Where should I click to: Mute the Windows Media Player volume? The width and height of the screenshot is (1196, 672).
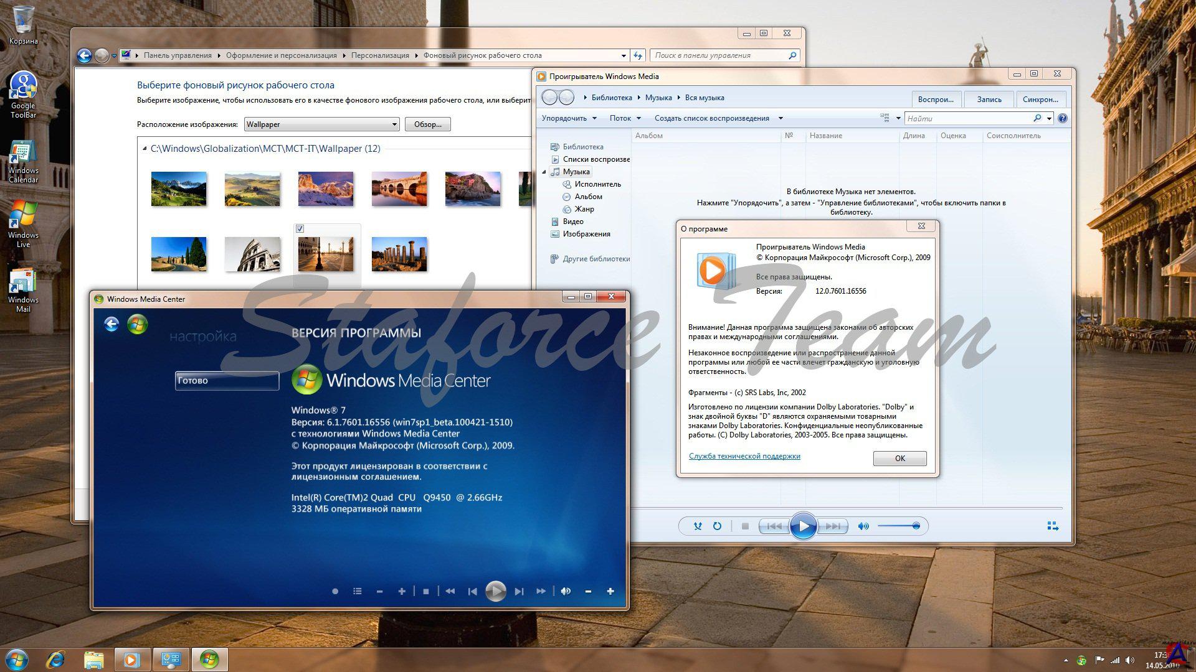tap(863, 526)
